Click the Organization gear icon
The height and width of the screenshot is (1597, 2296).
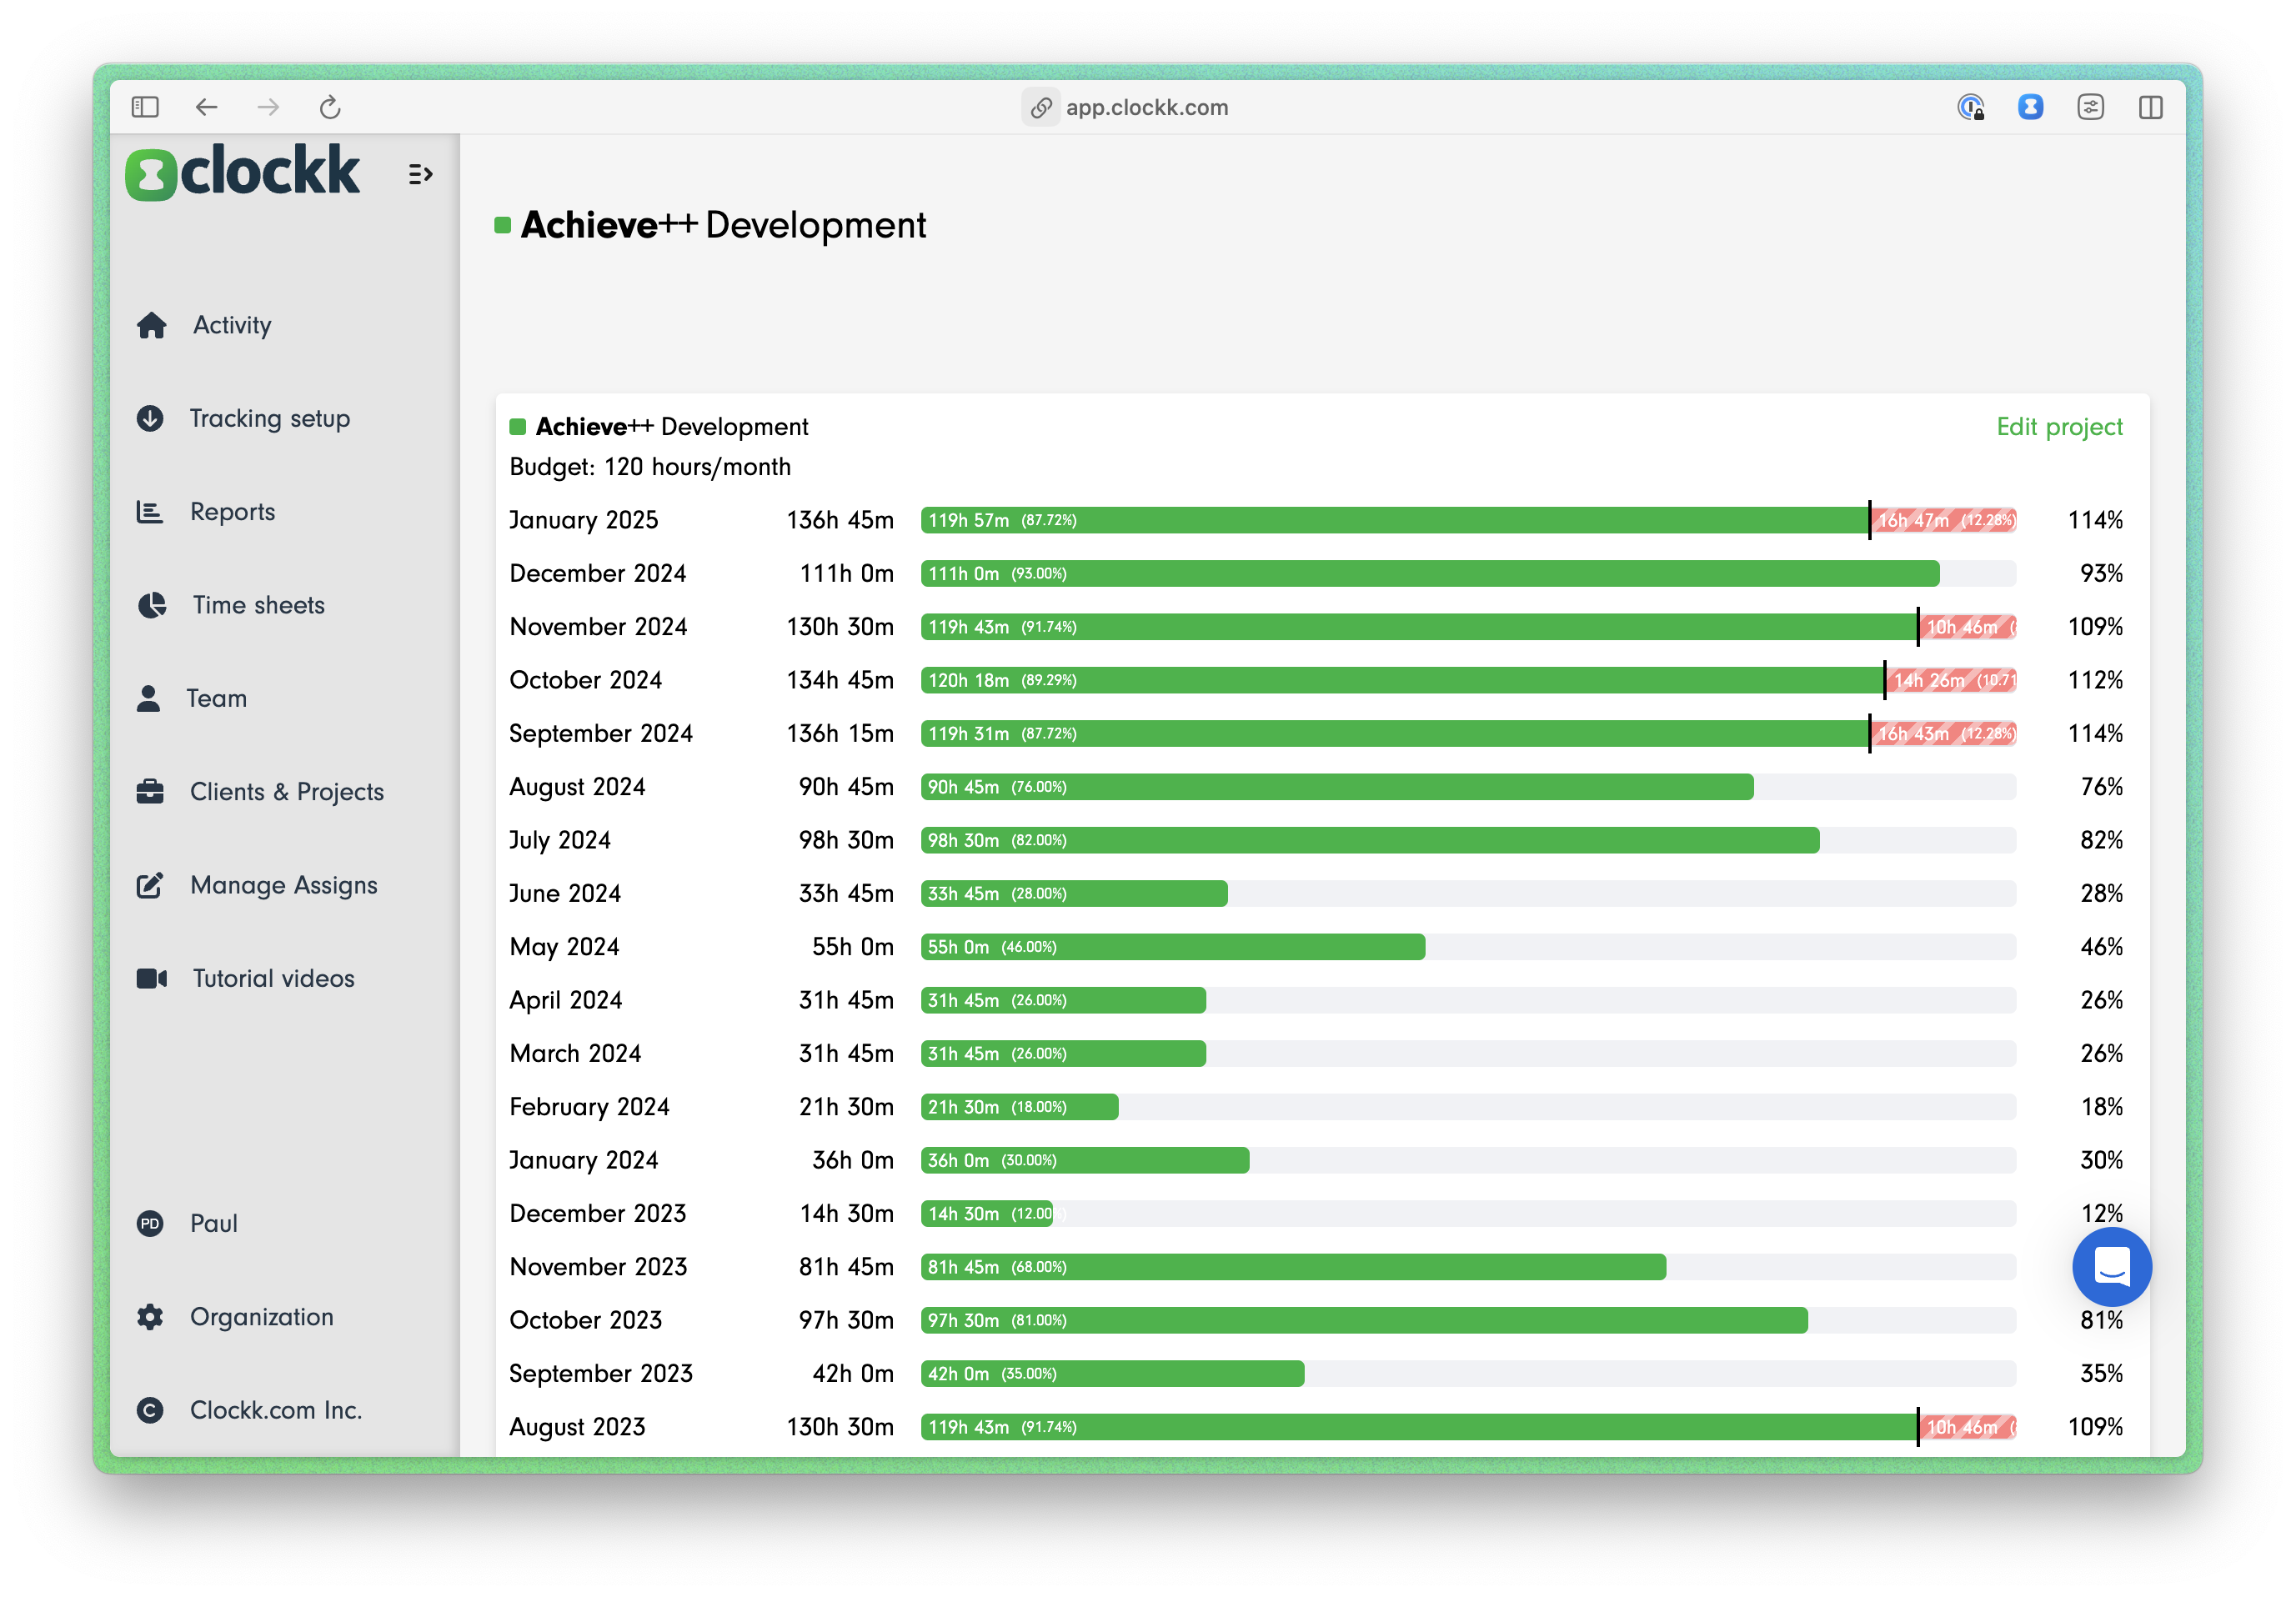click(x=150, y=1317)
